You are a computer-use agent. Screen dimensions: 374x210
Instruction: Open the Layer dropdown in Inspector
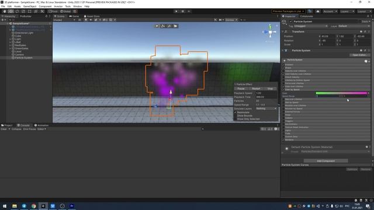354,26
